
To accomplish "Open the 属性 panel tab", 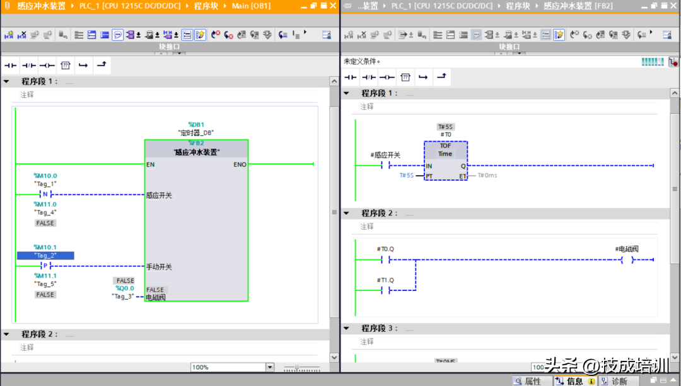I will [533, 381].
